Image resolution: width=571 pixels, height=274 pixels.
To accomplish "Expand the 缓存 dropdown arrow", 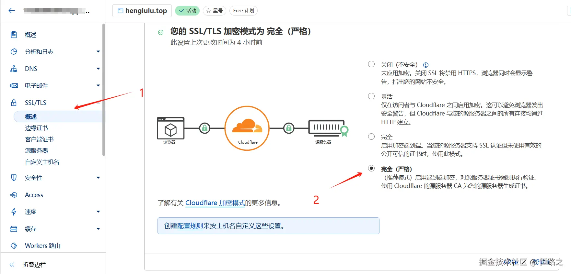I will 98,229.
